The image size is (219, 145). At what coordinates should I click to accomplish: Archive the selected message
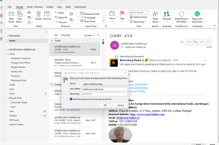[x=47, y=16]
